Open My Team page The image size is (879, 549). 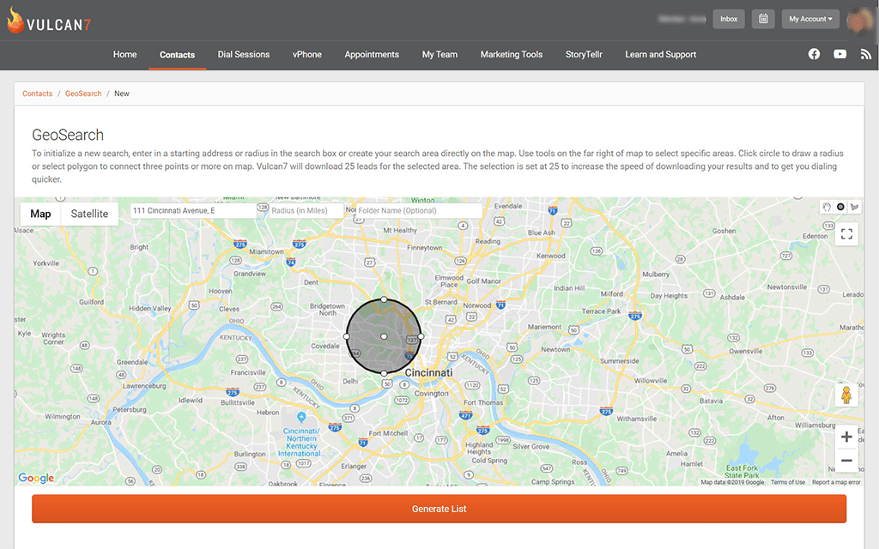(439, 54)
